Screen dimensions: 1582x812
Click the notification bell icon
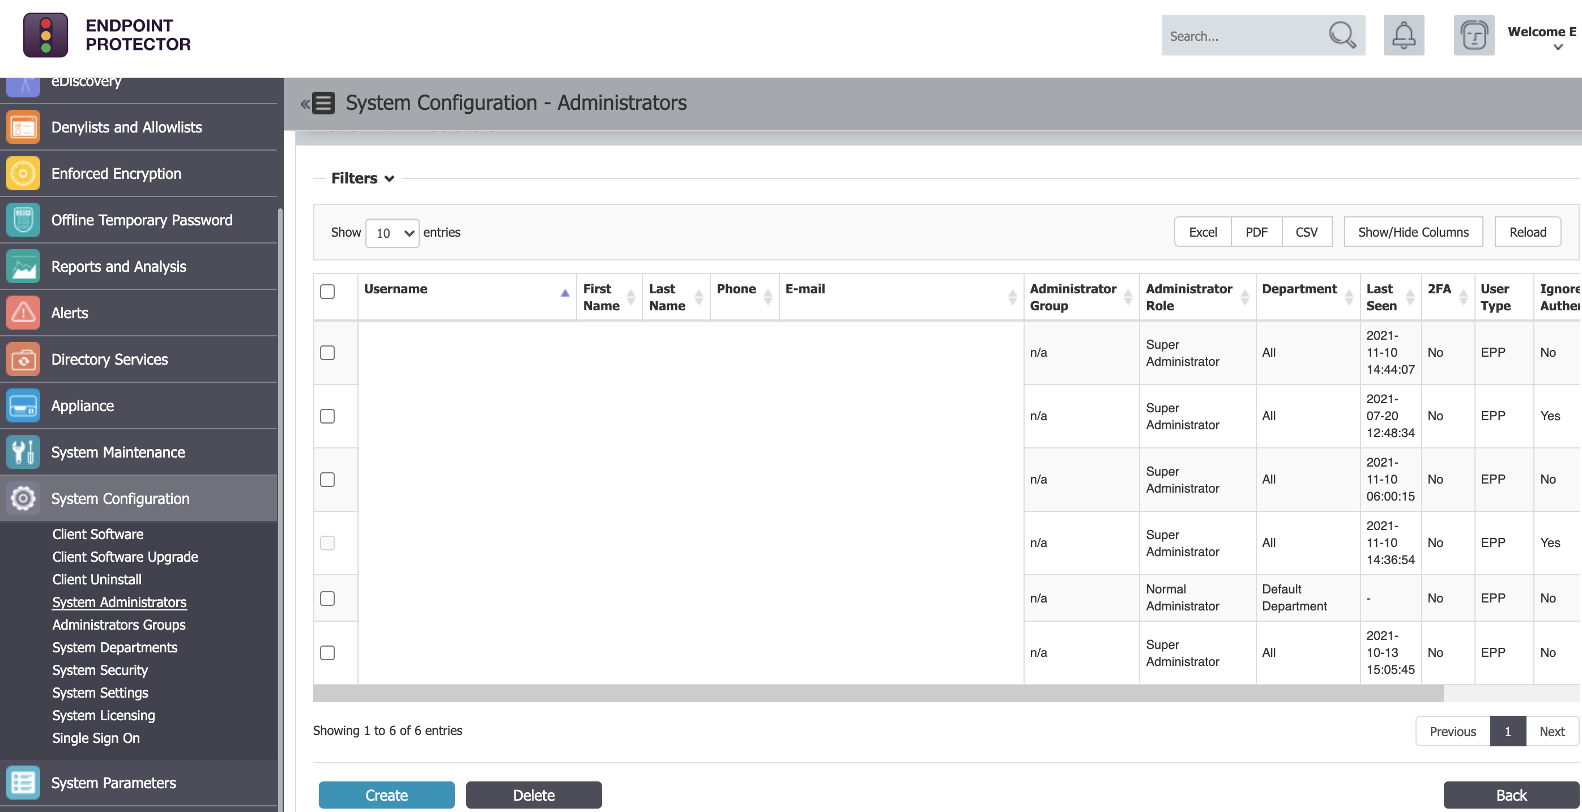[x=1403, y=35]
